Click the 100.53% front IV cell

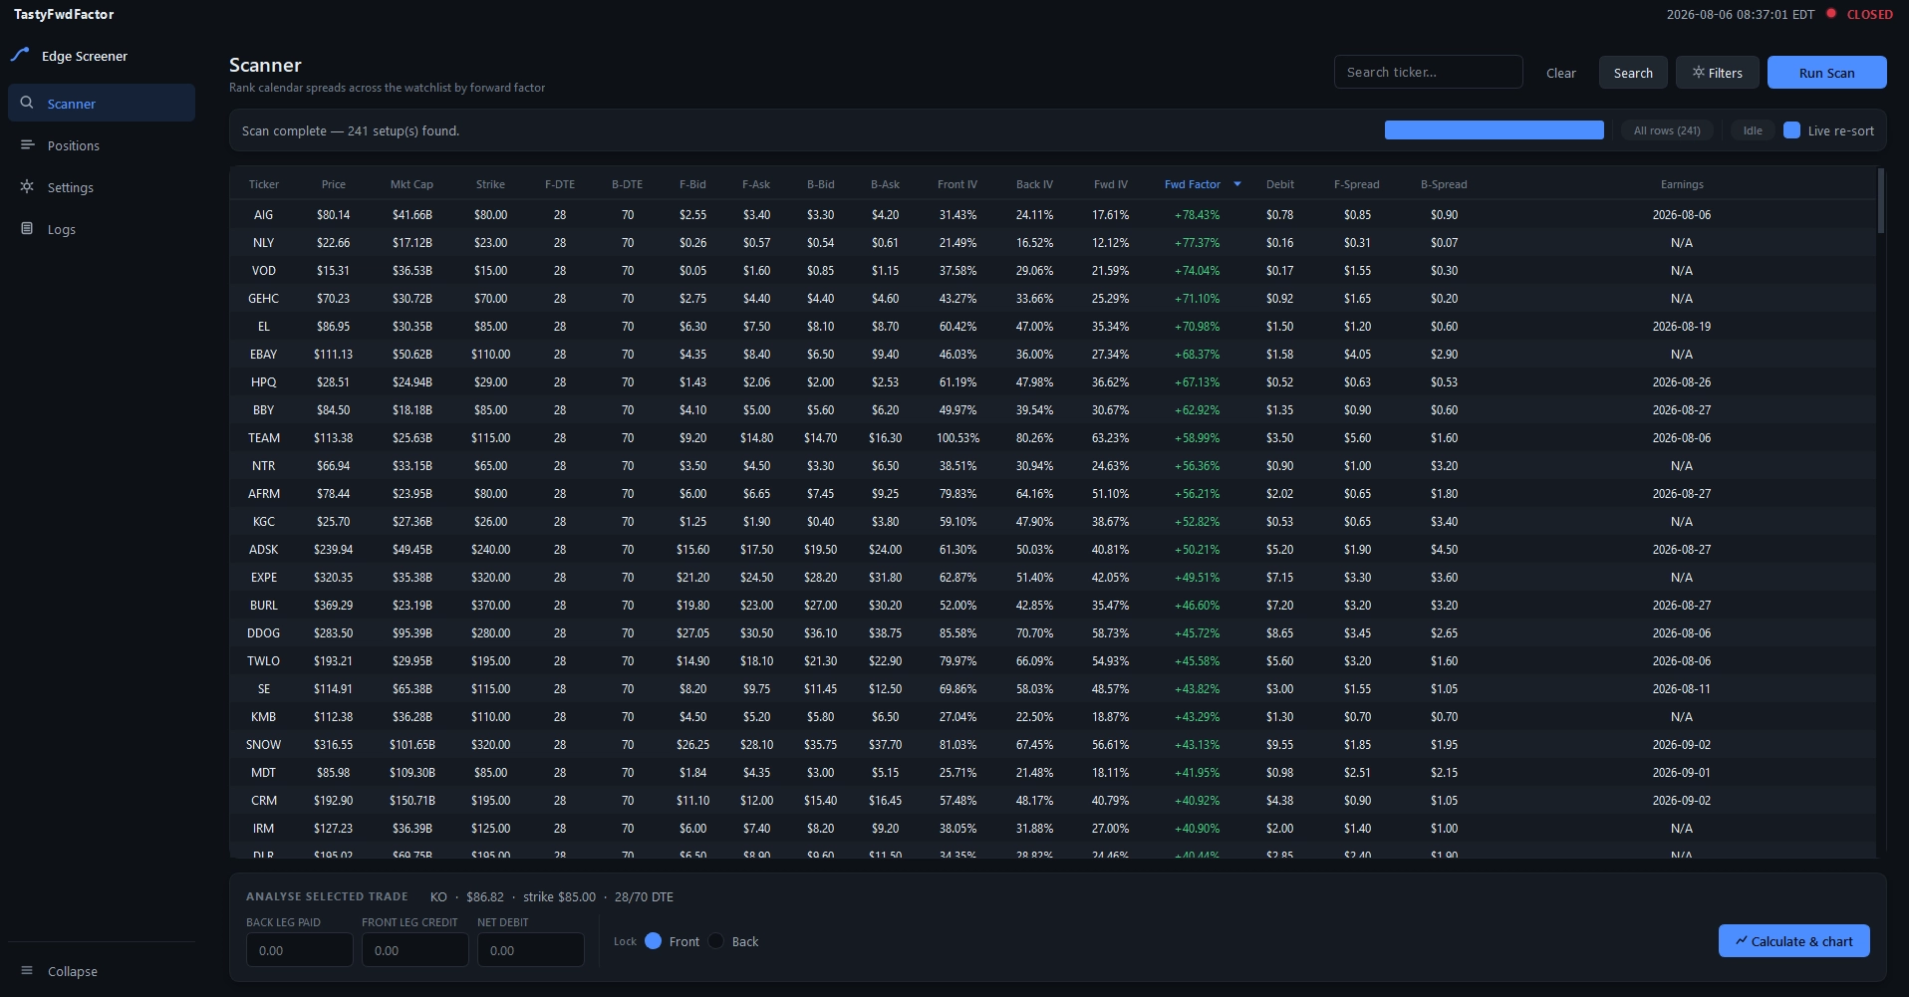pyautogui.click(x=957, y=437)
